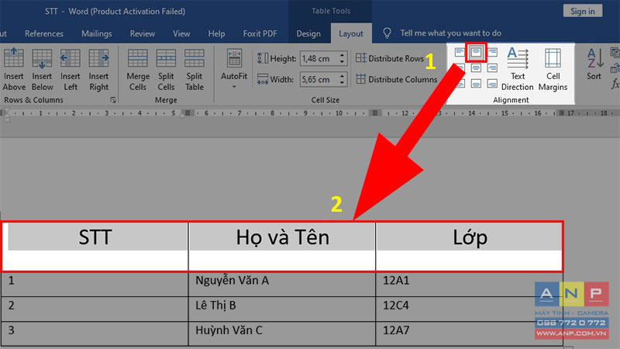Screen dimensions: 620x349
Task: Click the 12C4 class cell
Action: click(470, 309)
